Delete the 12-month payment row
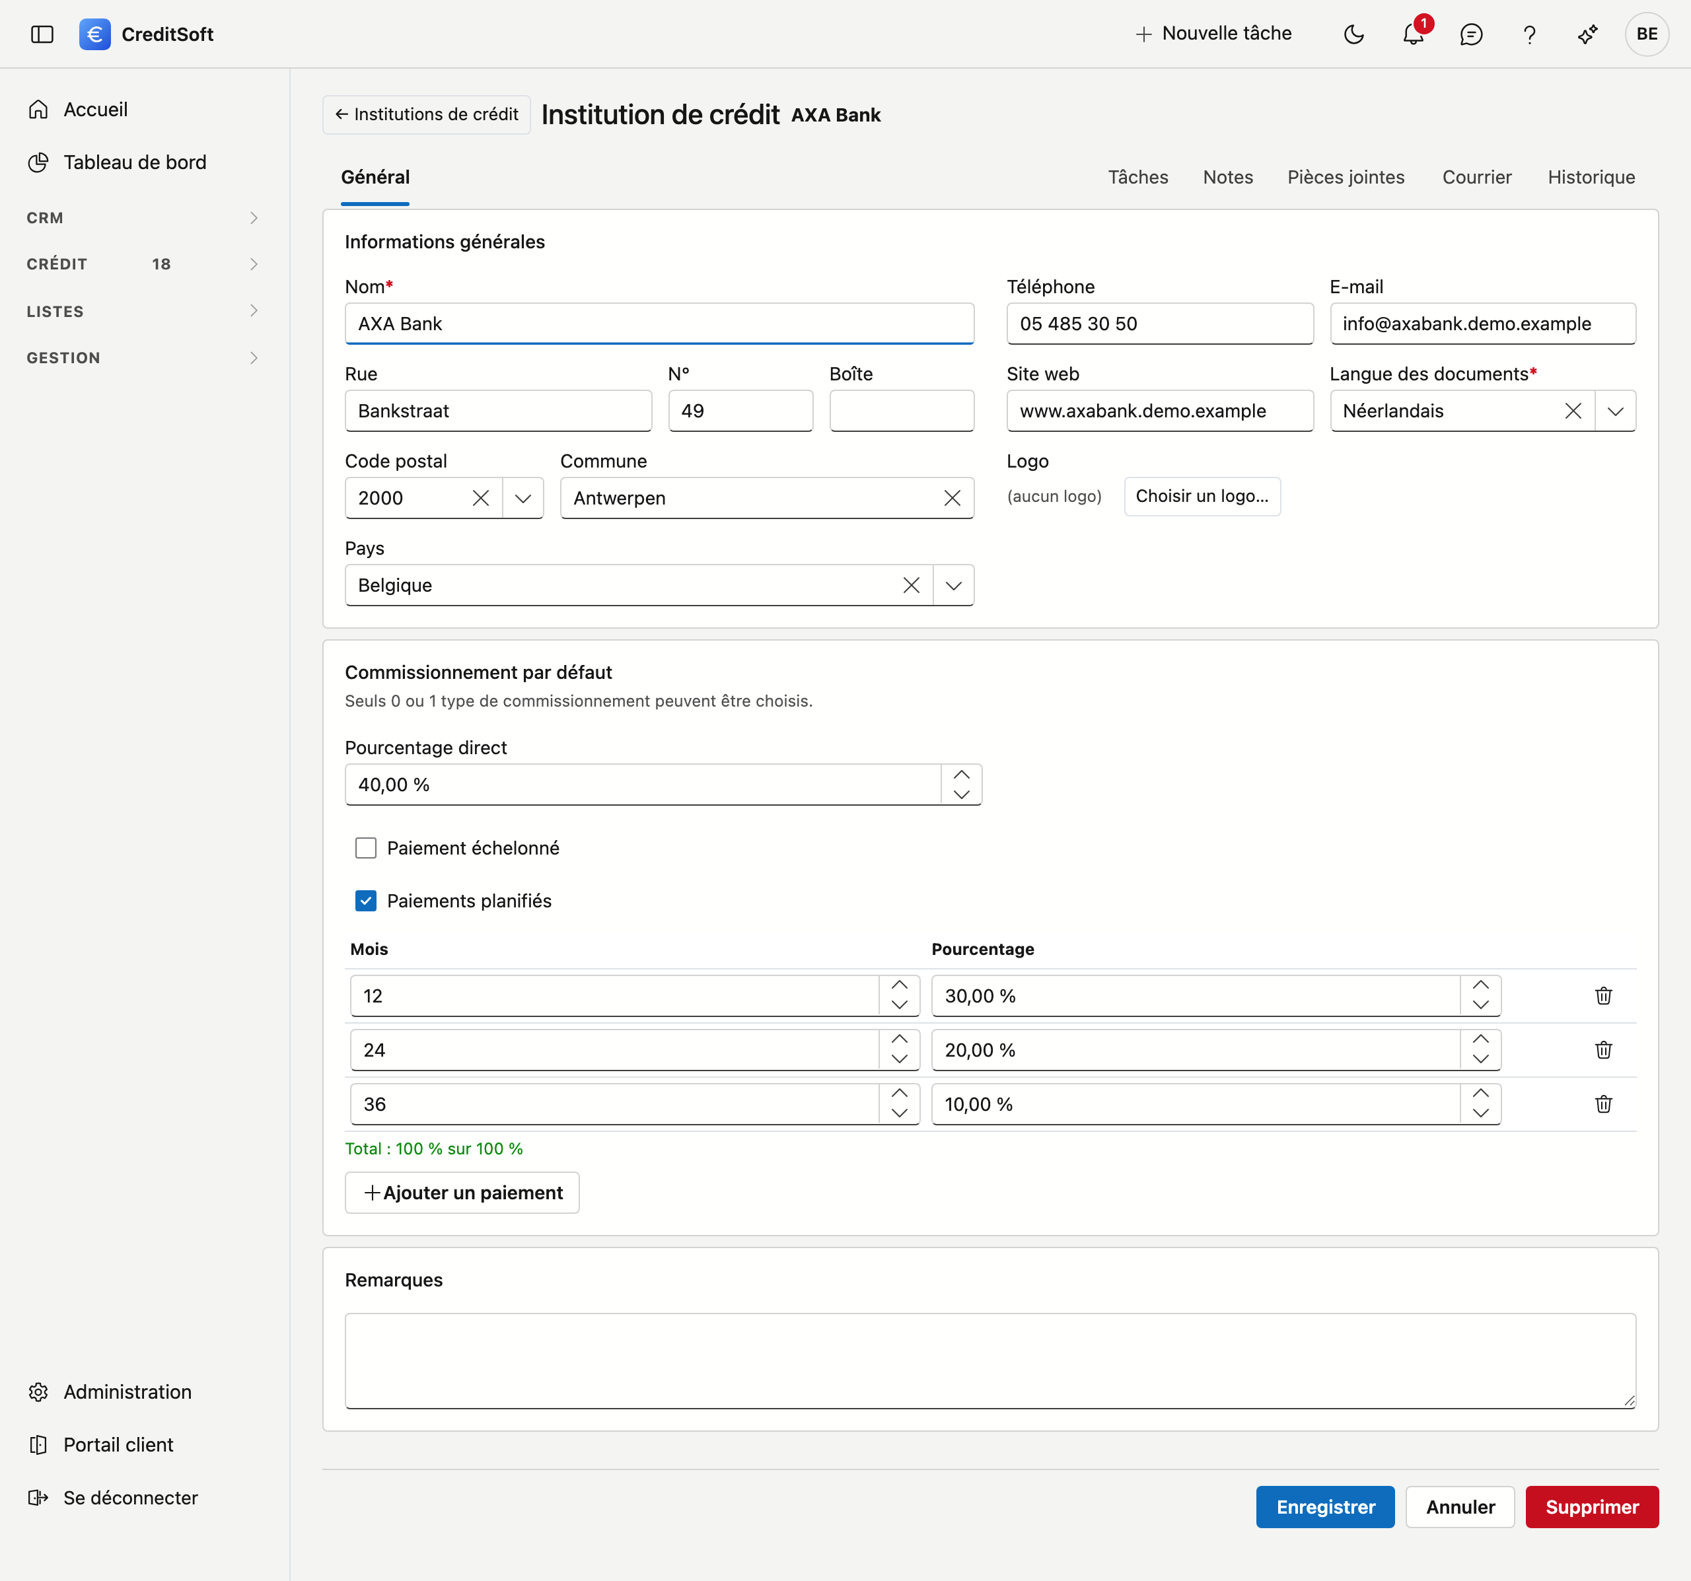Viewport: 1691px width, 1581px height. click(x=1603, y=996)
